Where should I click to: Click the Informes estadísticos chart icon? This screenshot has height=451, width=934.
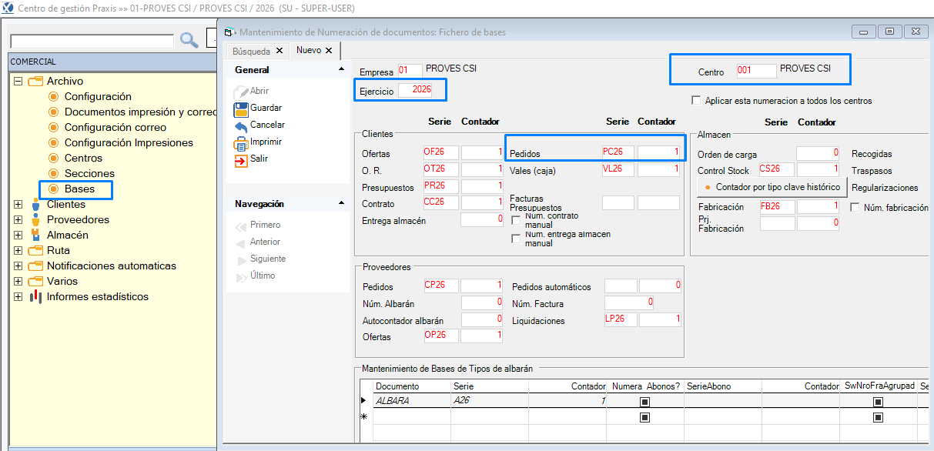coord(35,296)
